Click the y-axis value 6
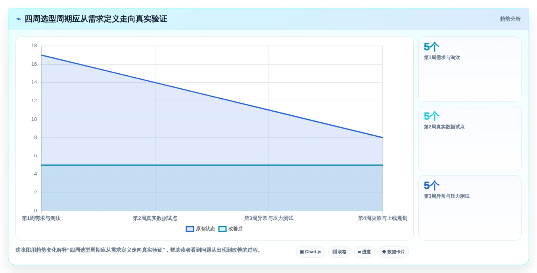This screenshot has width=537, height=273. pyautogui.click(x=35, y=156)
